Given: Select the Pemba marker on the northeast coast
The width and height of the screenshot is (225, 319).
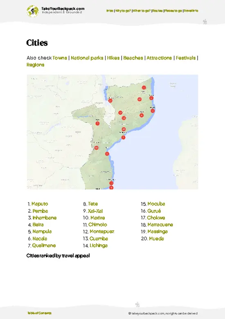Looking at the screenshot, I should coord(151,98).
